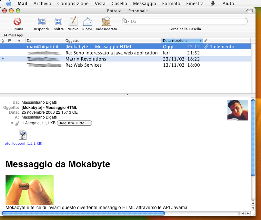The width and height of the screenshot is (261, 220).
Task: Click the '14 messaggi' status text
Action: click(13, 35)
